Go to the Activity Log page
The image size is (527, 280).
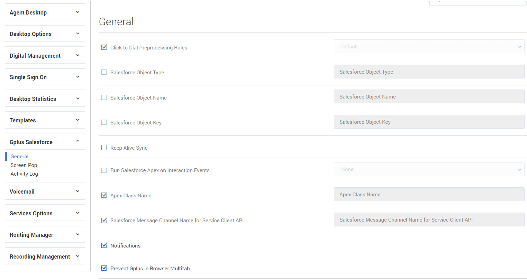point(24,174)
